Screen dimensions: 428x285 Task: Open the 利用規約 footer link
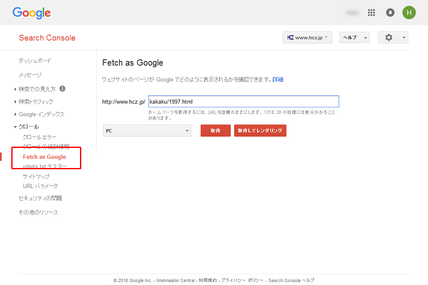coord(207,280)
